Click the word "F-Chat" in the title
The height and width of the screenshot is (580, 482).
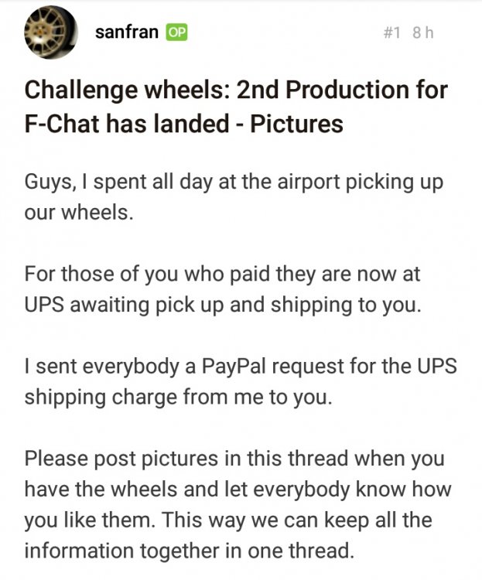tap(63, 124)
